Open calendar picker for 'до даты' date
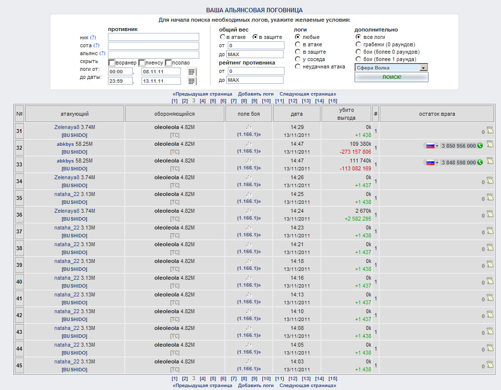Screen dimensions: 501x390 [192, 81]
